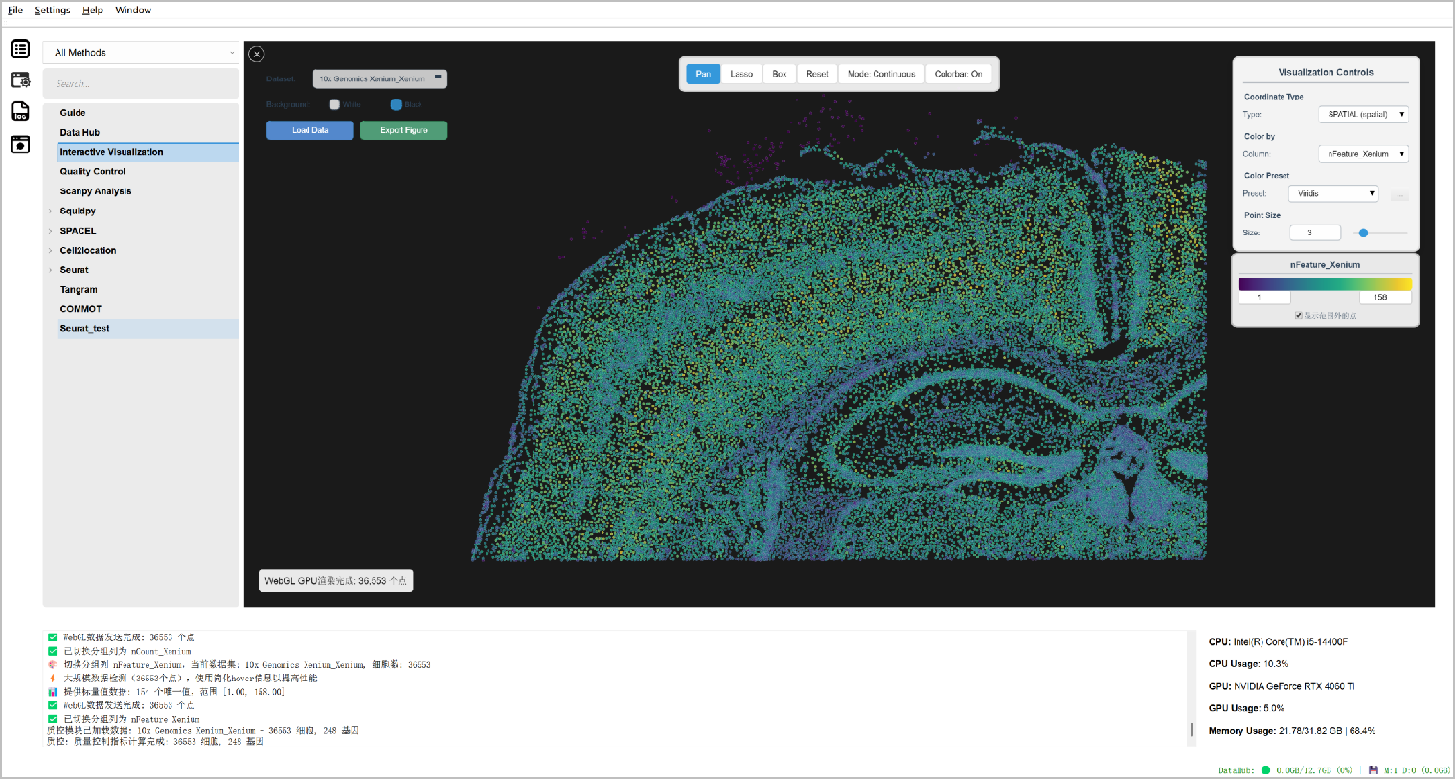The height and width of the screenshot is (779, 1455).
Task: Open the Window menu
Action: click(x=133, y=11)
